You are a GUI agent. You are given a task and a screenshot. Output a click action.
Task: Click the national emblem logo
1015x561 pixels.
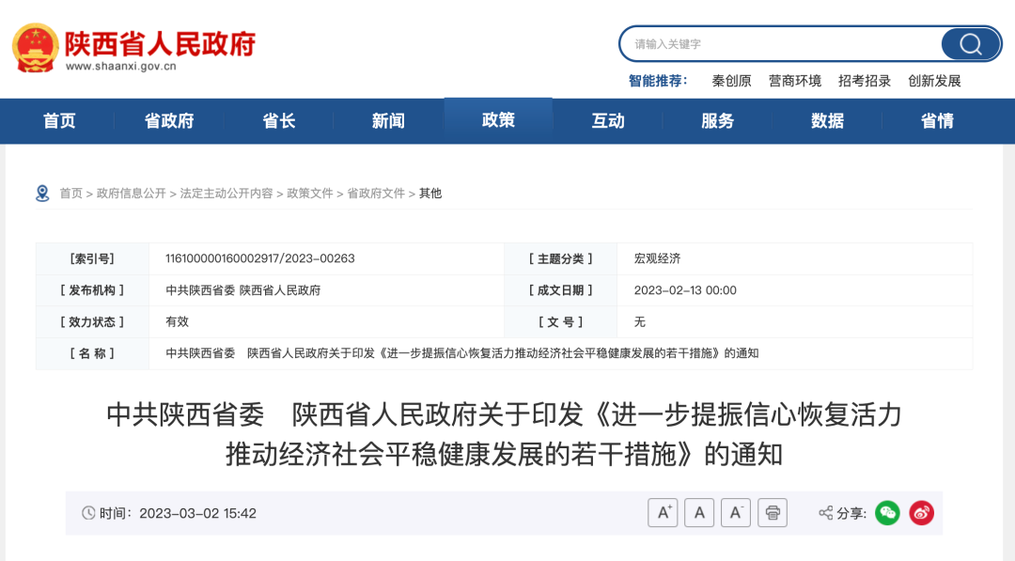pyautogui.click(x=35, y=48)
